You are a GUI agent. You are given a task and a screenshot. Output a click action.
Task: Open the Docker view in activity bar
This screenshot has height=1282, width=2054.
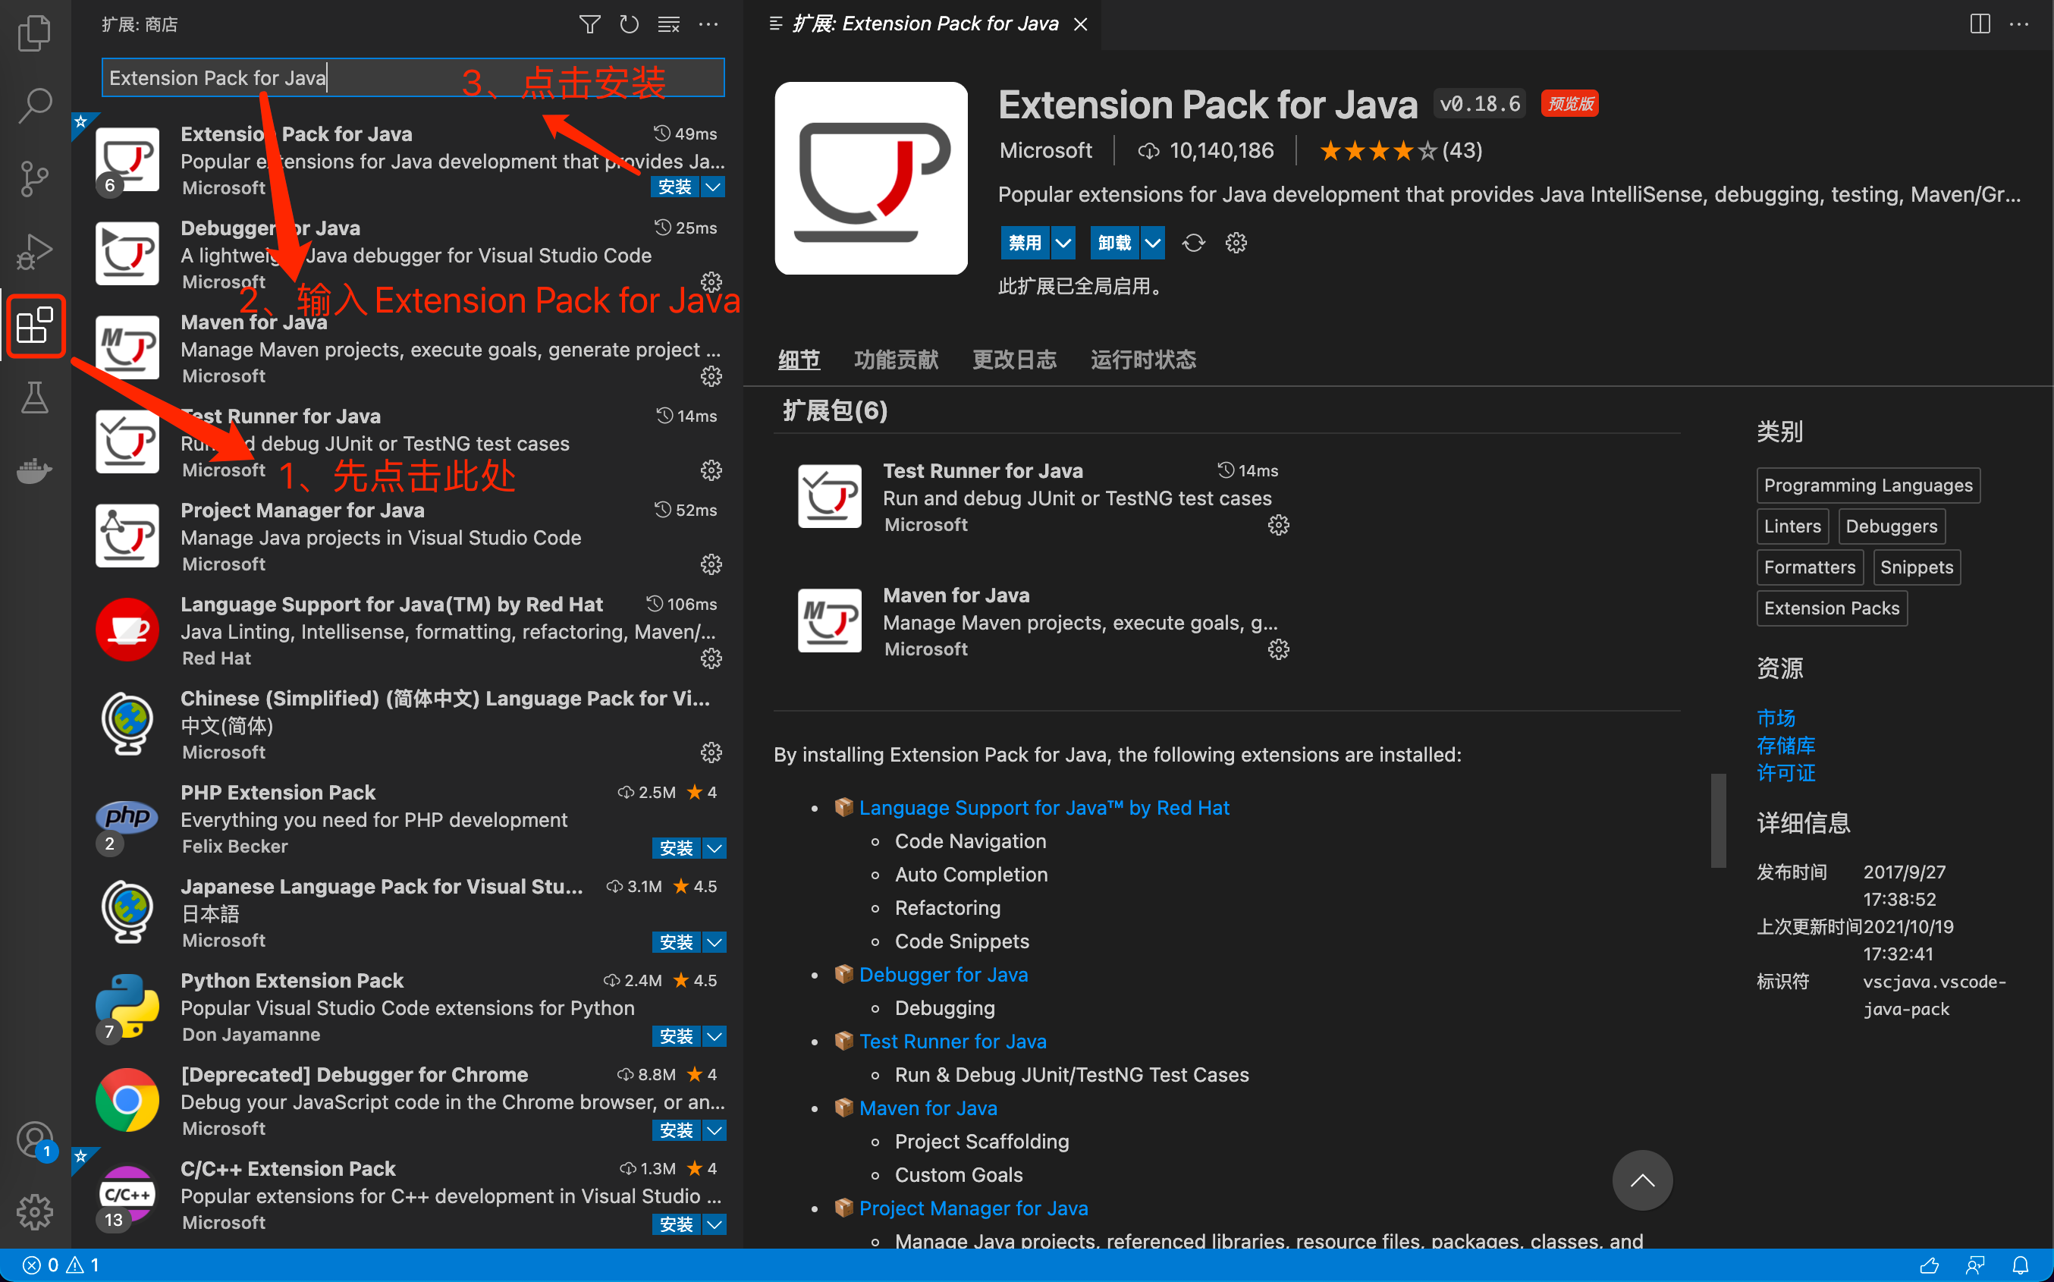coord(35,470)
